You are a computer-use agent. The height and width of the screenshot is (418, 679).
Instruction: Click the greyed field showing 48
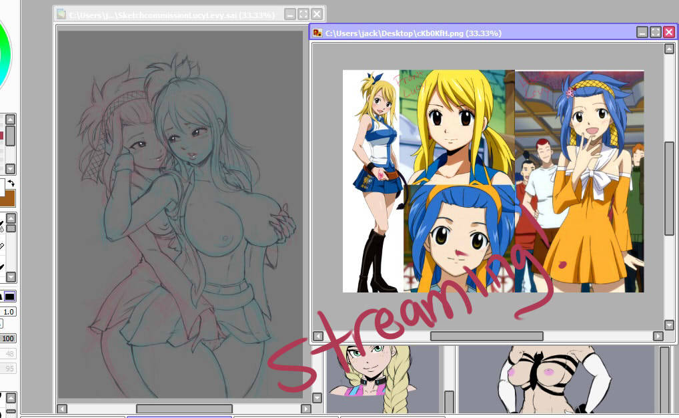[x=9, y=354]
